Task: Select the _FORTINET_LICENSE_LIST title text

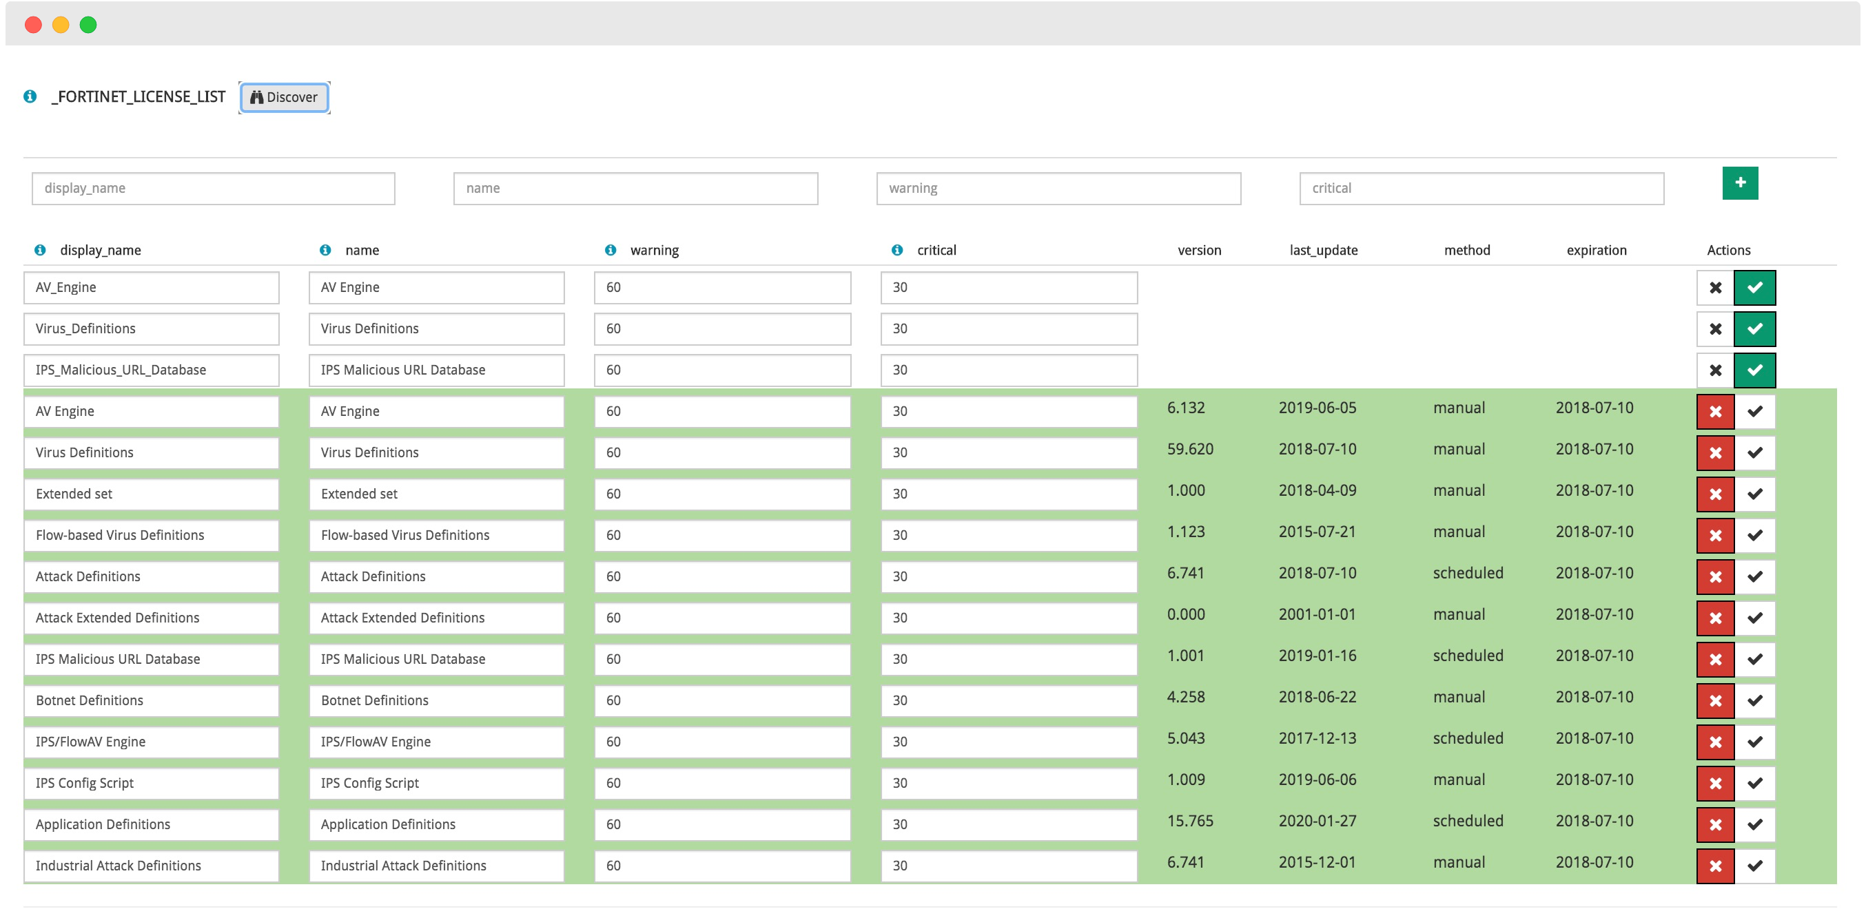Action: click(x=138, y=97)
